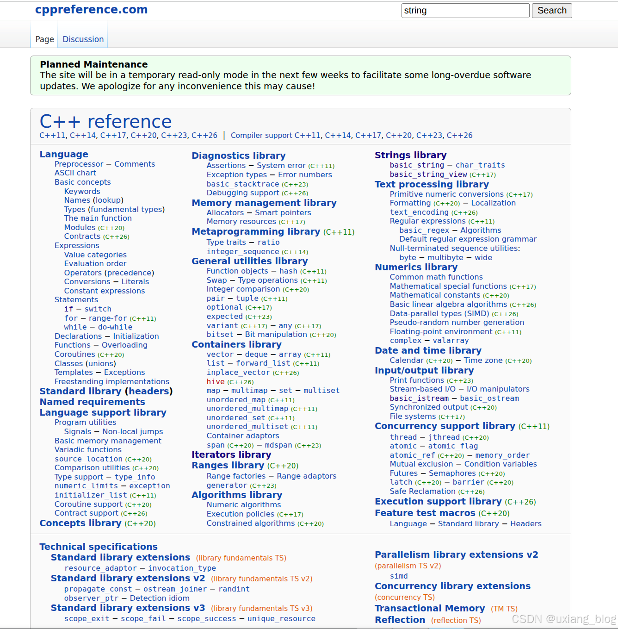The height and width of the screenshot is (629, 618).
Task: Open the integer_sequence link
Action: [x=243, y=251]
